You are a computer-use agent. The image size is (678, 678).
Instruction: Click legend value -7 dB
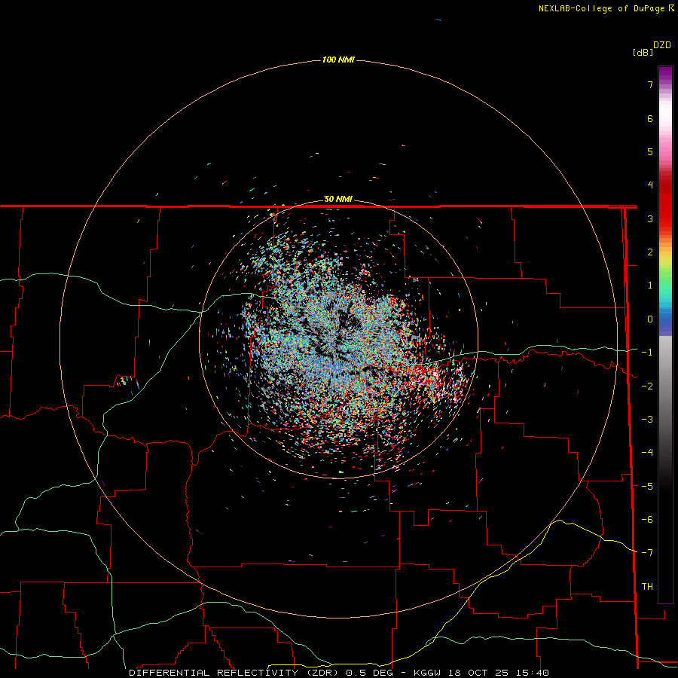point(647,553)
